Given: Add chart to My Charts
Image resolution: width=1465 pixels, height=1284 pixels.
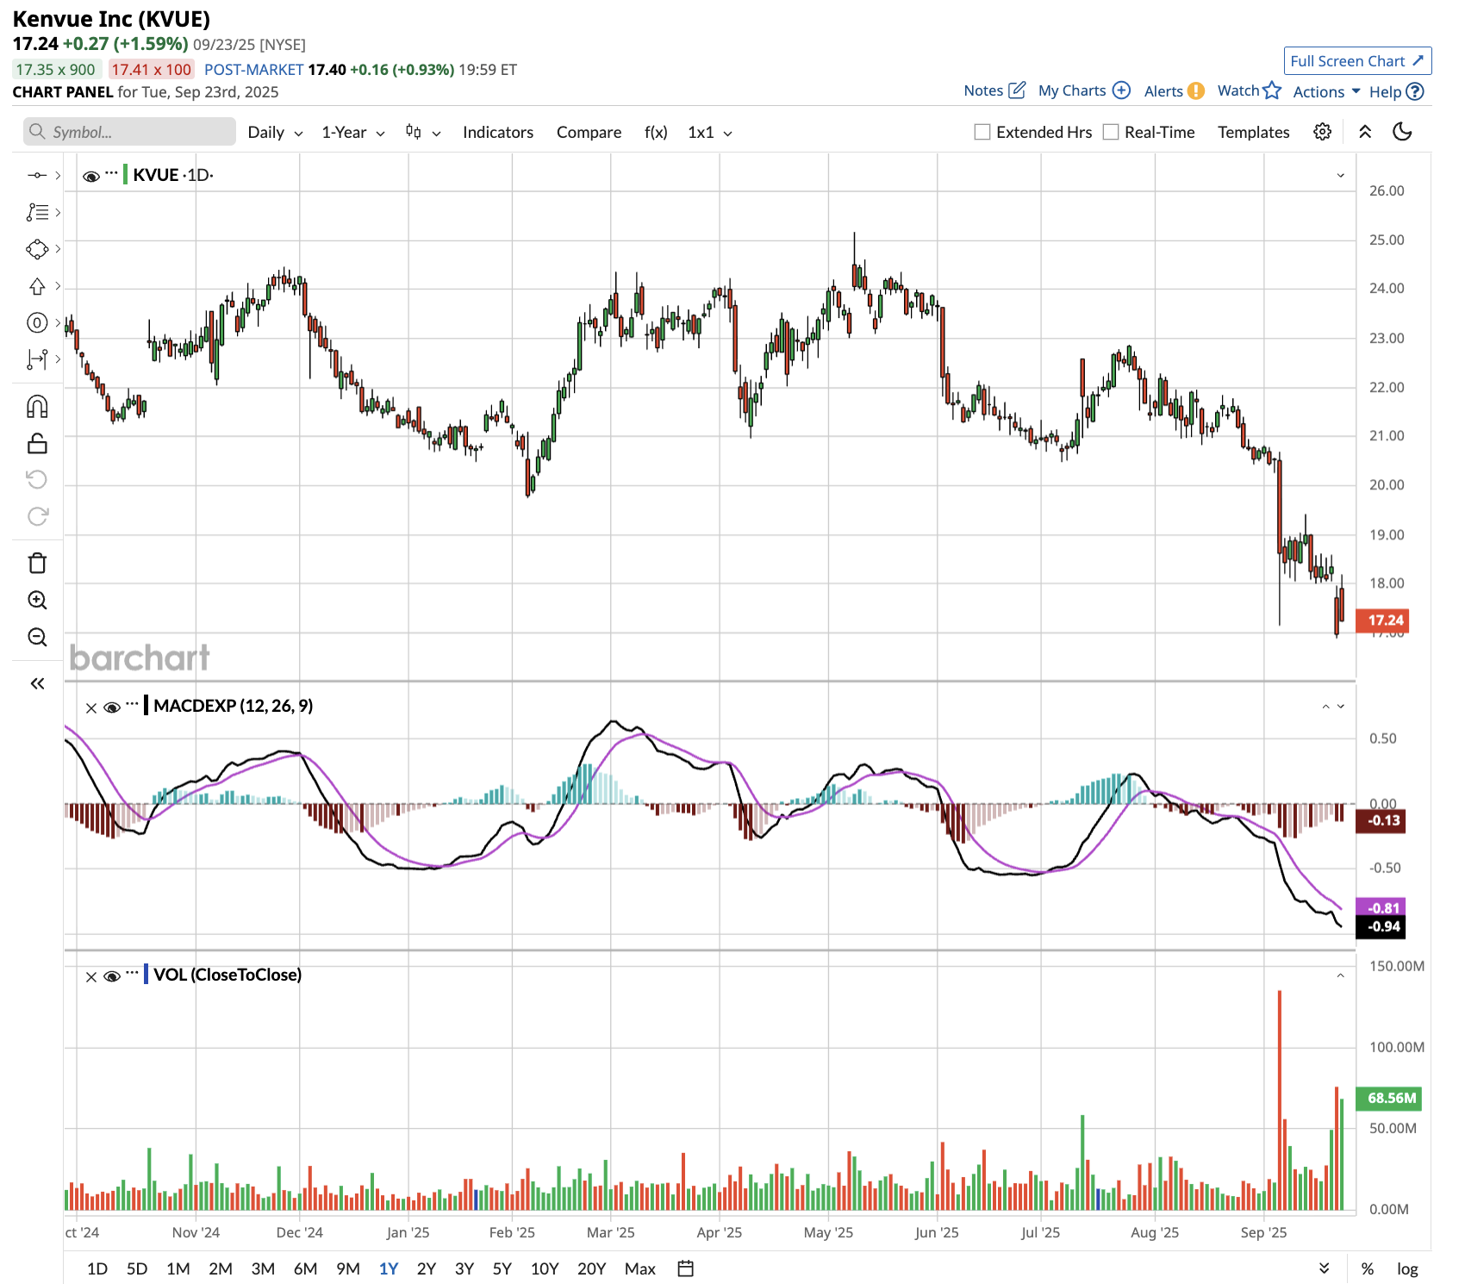Looking at the screenshot, I should click(x=1121, y=90).
